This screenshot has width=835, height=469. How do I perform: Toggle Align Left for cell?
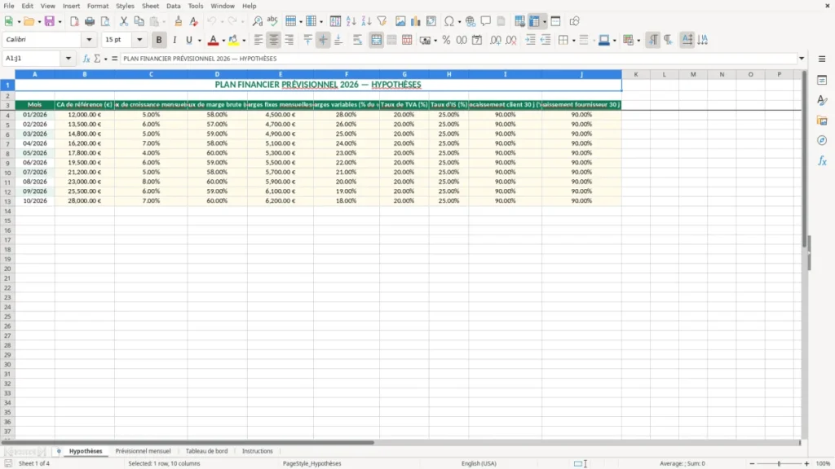258,40
